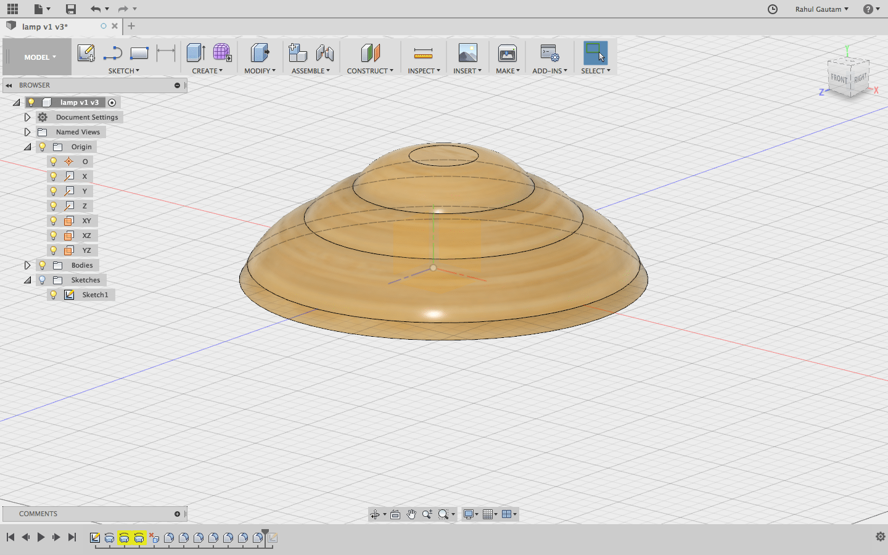Toggle visibility bulb of origin point O
The width and height of the screenshot is (888, 555).
tap(54, 162)
